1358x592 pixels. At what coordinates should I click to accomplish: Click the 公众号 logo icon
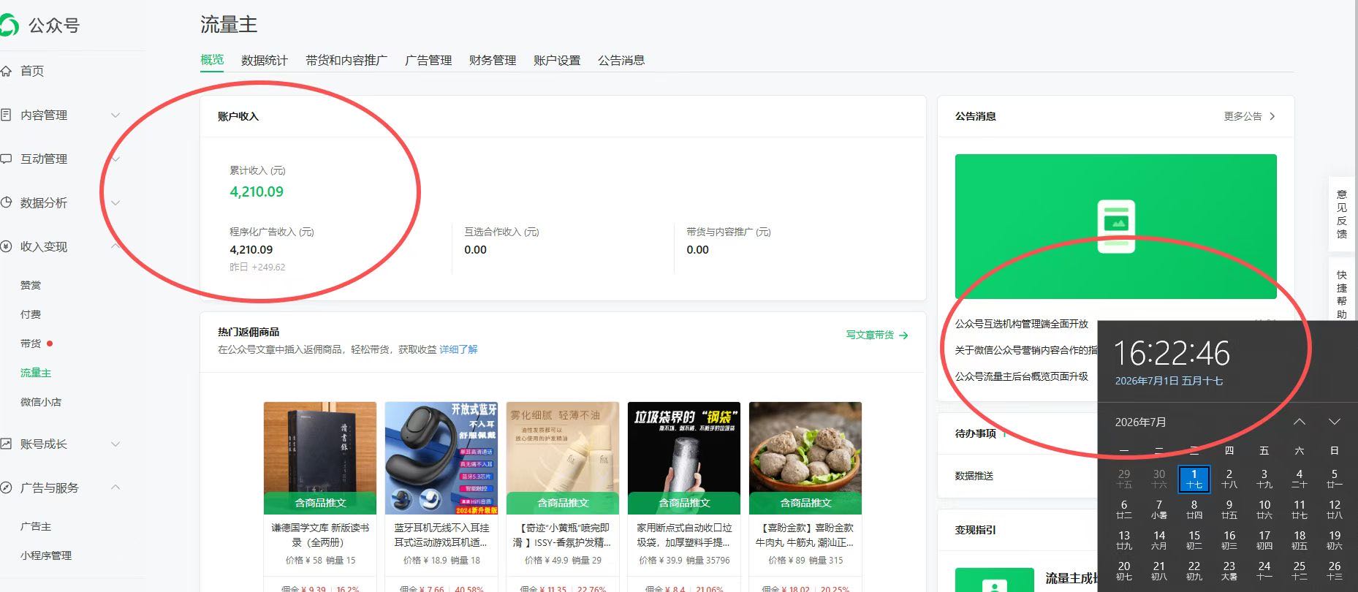[x=9, y=26]
